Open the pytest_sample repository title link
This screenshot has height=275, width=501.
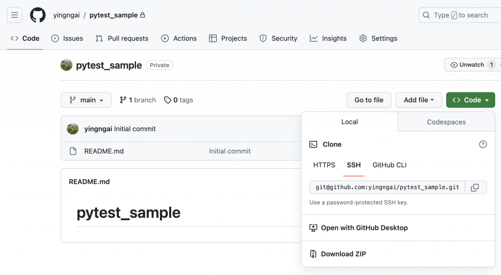pos(109,65)
